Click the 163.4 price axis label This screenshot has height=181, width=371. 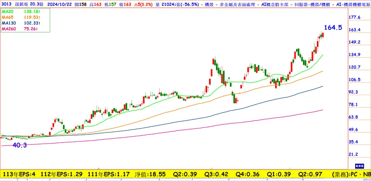click(354, 30)
